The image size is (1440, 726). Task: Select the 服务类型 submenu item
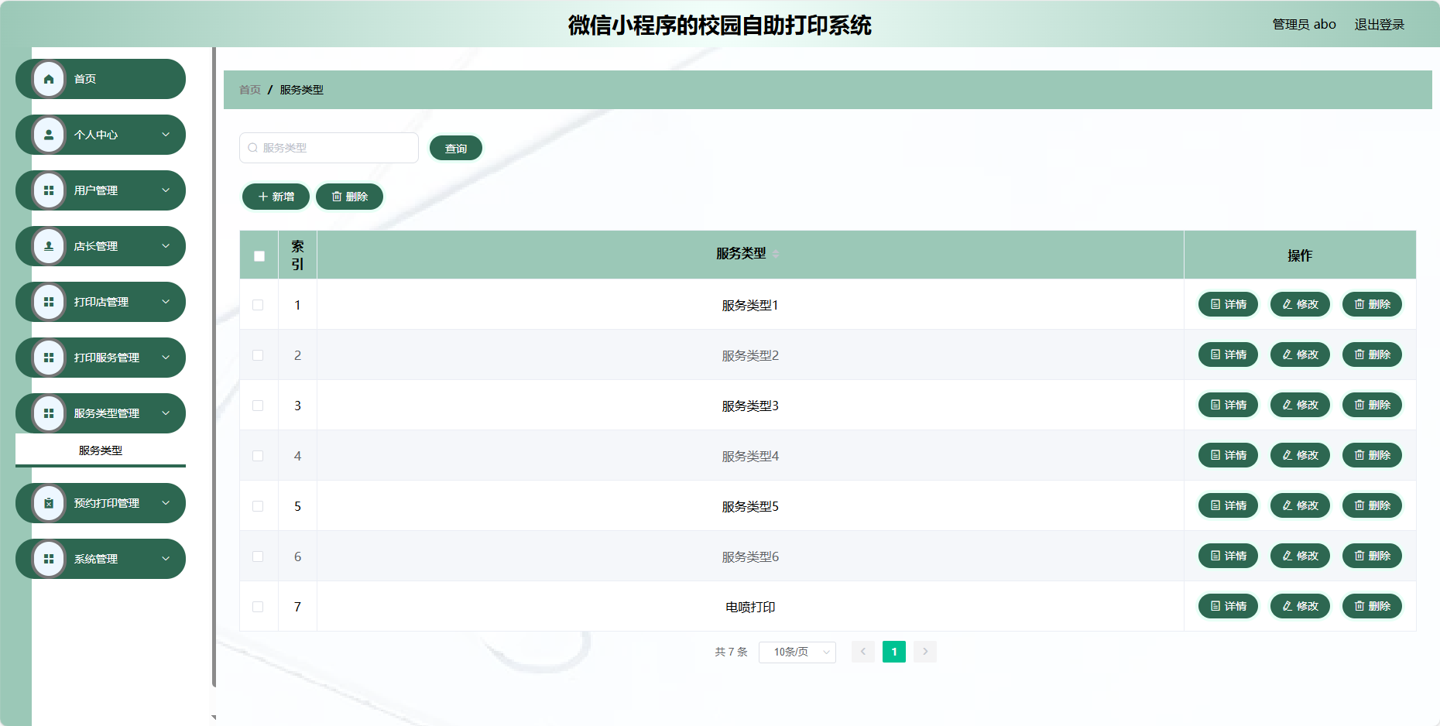(101, 450)
